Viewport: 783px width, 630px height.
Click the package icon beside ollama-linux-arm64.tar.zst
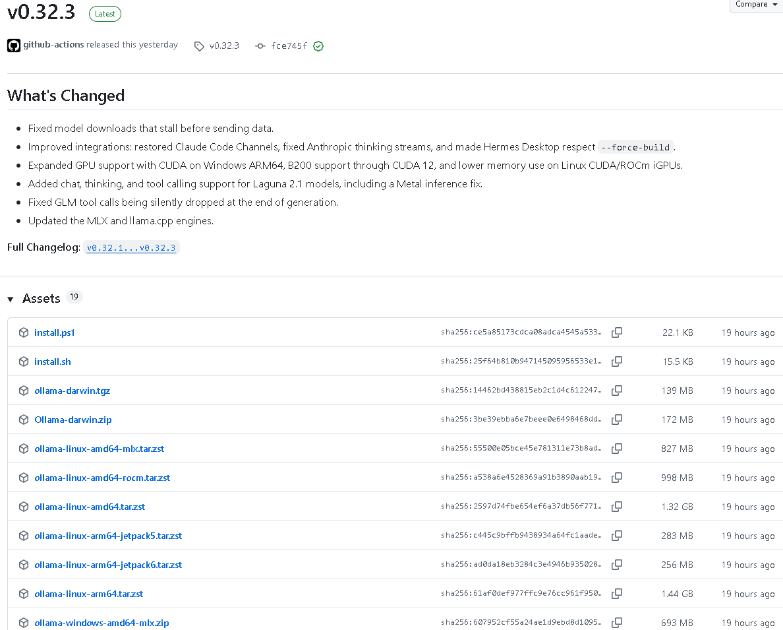pyautogui.click(x=24, y=594)
